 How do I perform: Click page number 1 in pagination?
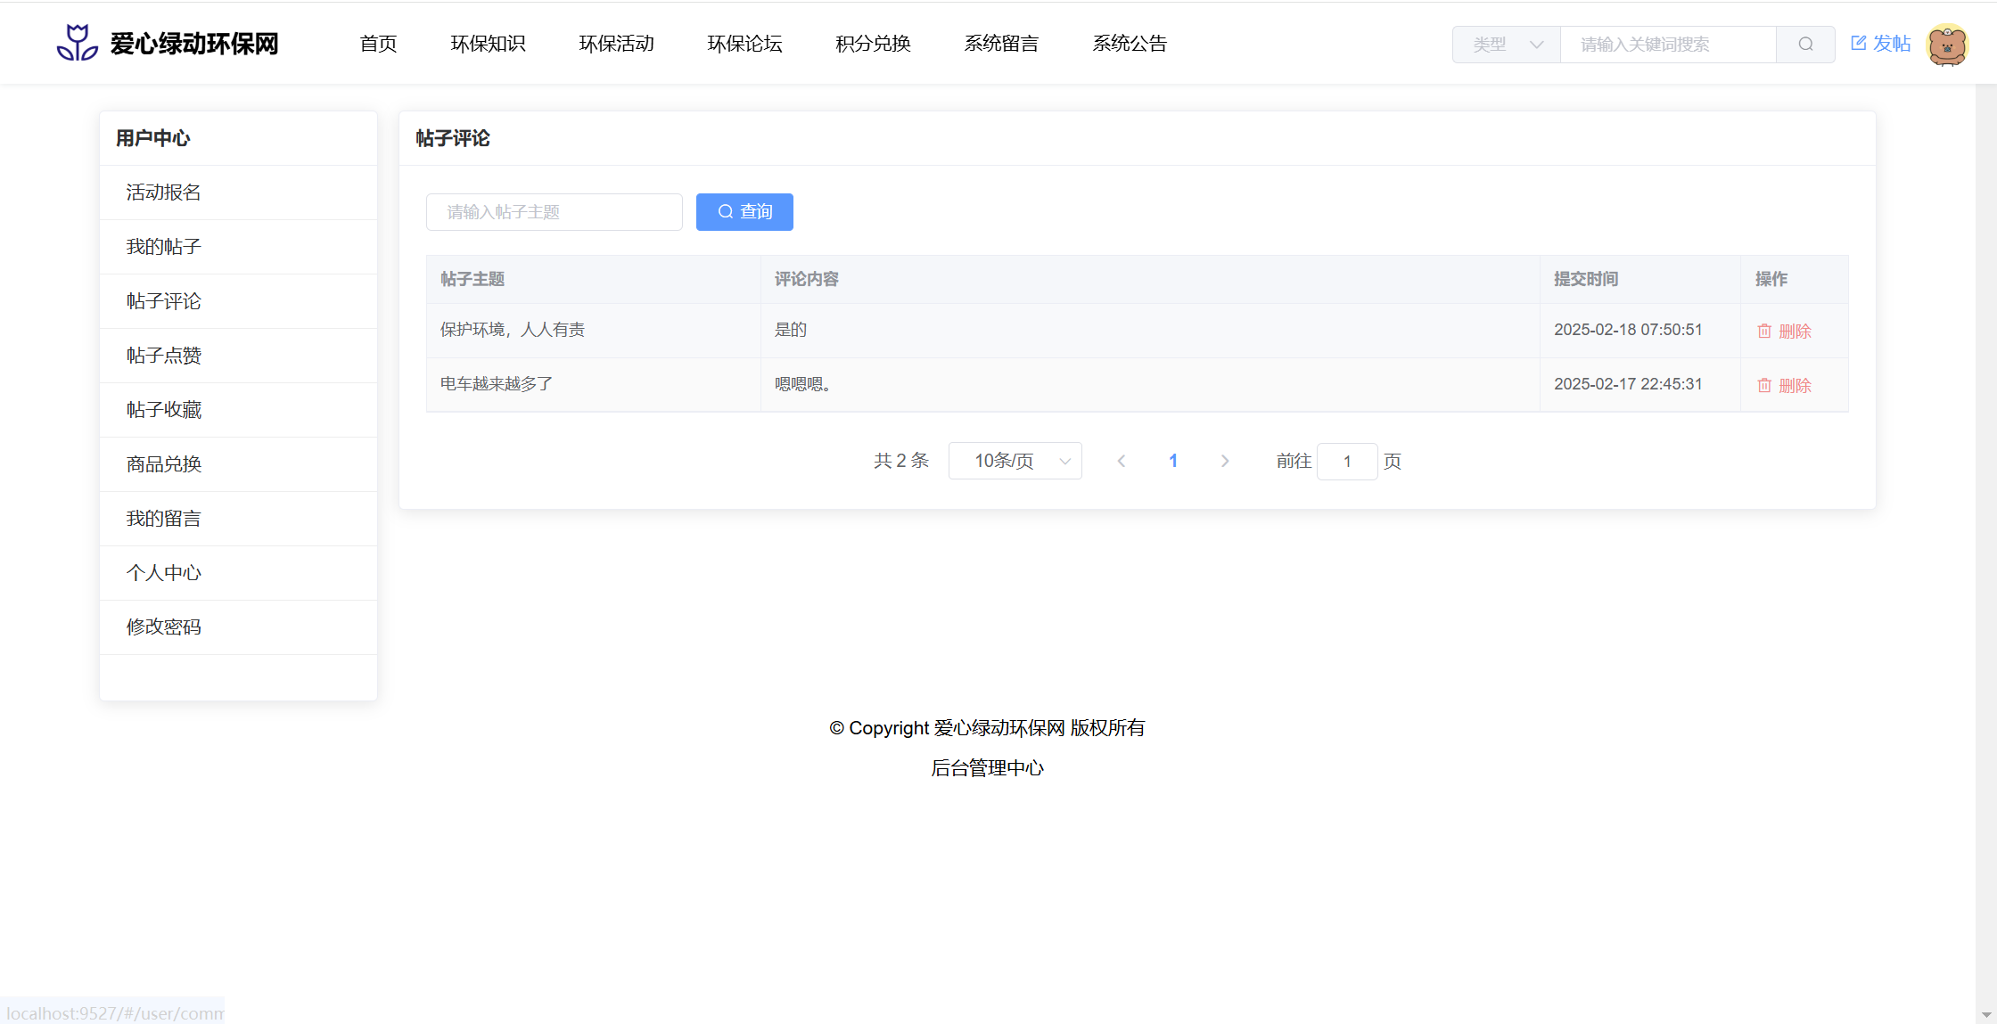1173,461
